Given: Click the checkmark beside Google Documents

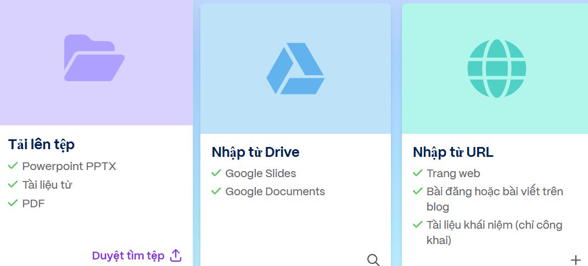Looking at the screenshot, I should coord(216,191).
